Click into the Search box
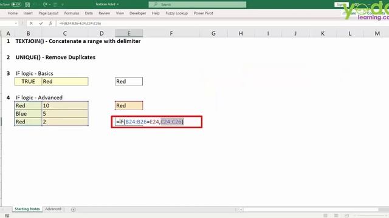 pyautogui.click(x=198, y=4)
